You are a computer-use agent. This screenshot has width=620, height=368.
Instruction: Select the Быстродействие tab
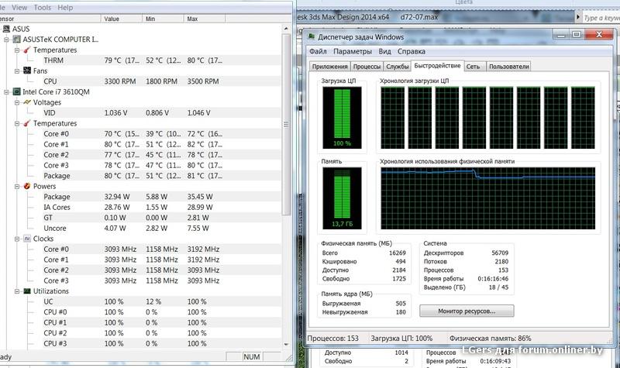437,66
